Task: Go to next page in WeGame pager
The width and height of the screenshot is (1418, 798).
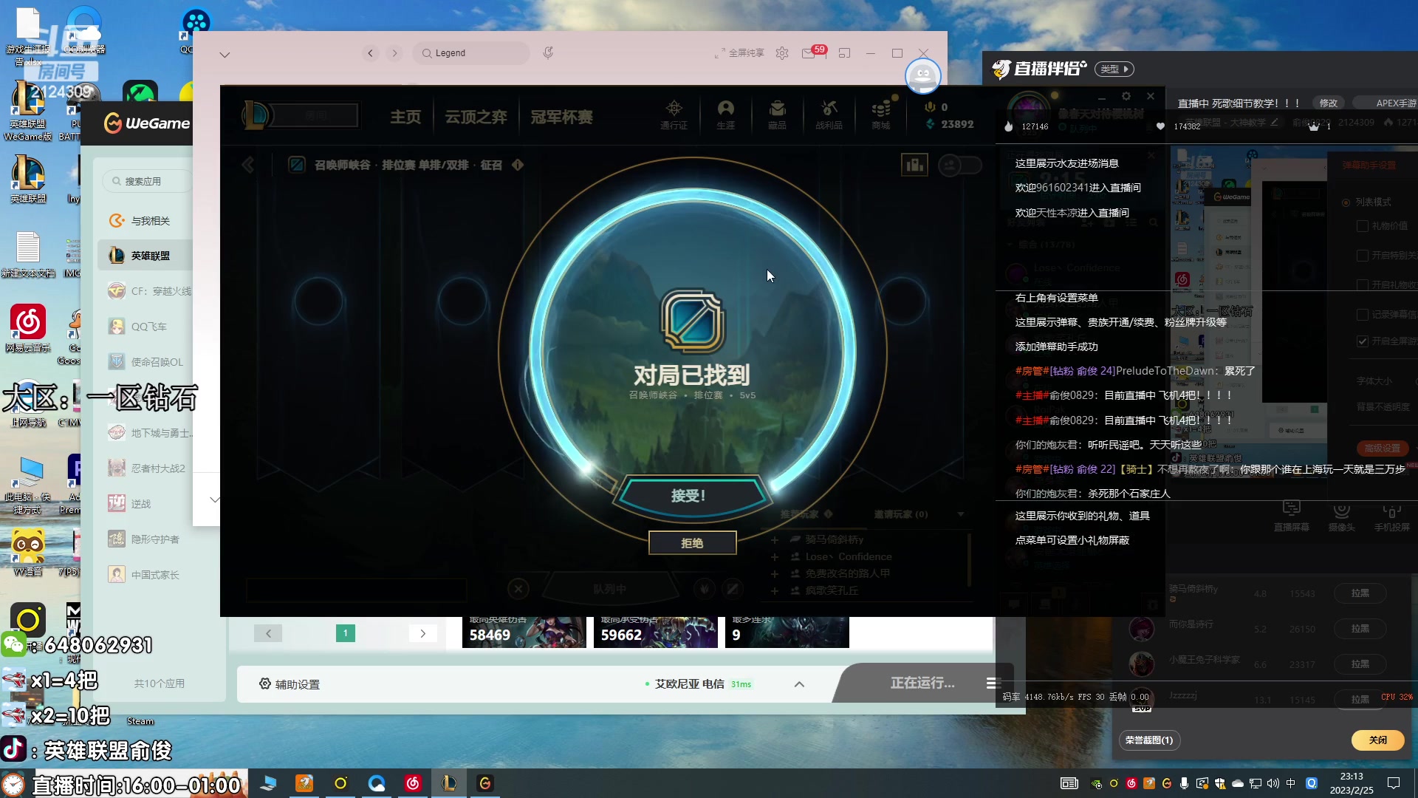Action: 423,633
